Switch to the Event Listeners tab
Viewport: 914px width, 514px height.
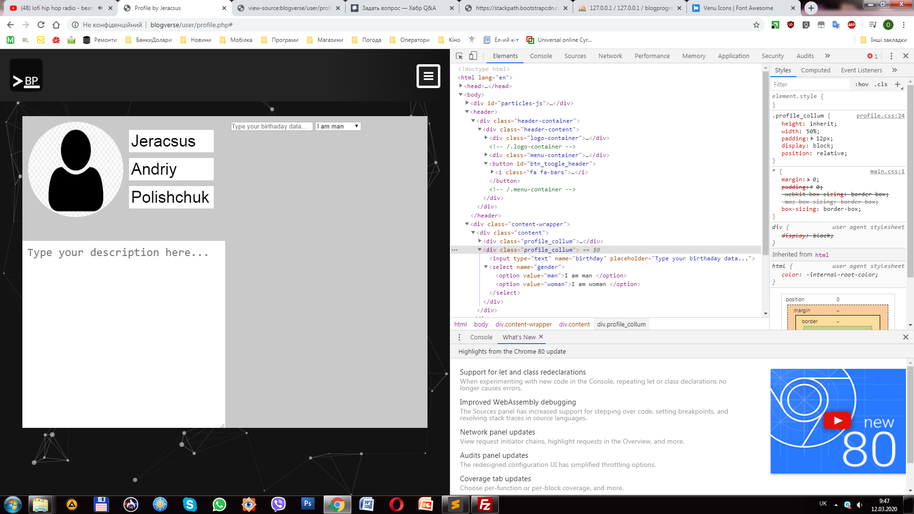tap(861, 70)
